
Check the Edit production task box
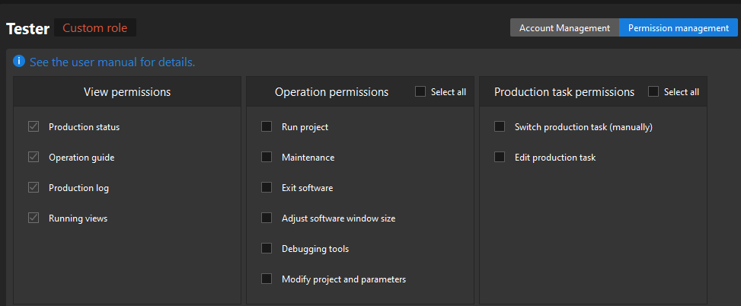coord(500,158)
